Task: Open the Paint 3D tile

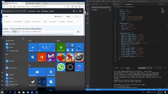Action: (79, 67)
